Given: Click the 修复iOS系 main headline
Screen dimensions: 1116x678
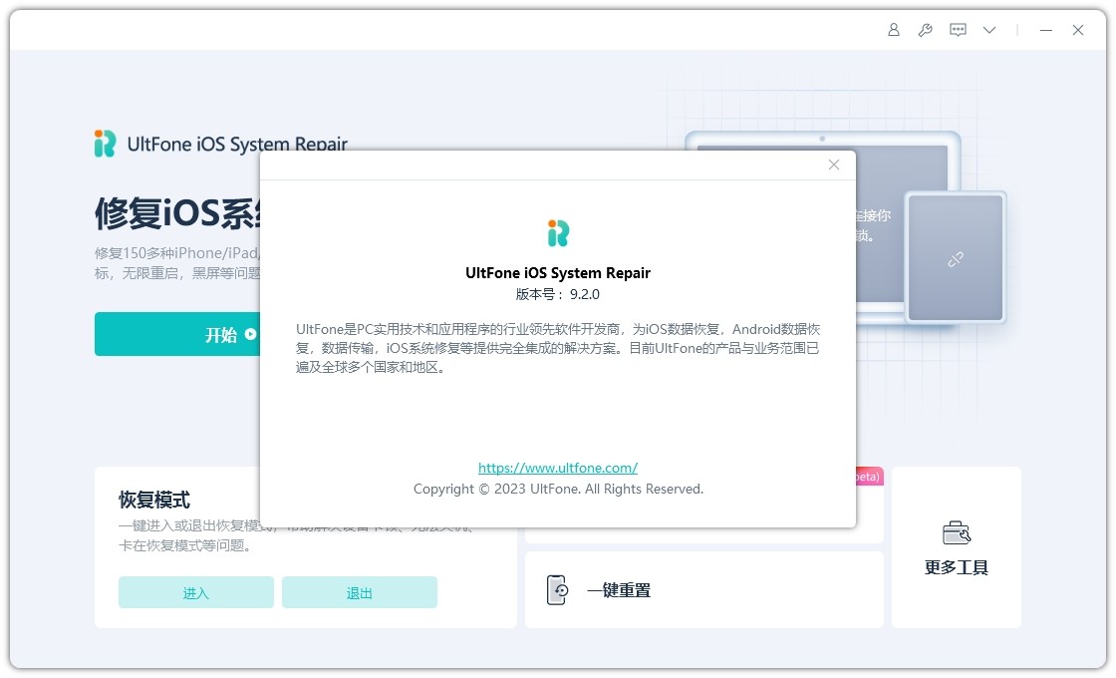Looking at the screenshot, I should point(177,212).
